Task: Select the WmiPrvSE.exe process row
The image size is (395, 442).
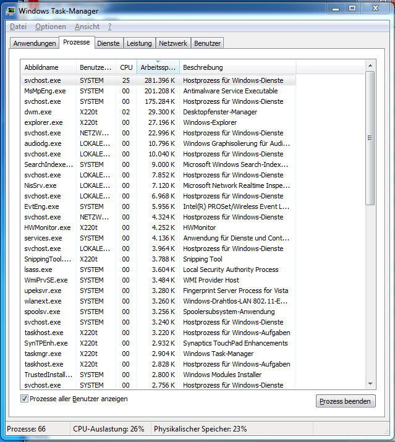Action: click(x=158, y=280)
